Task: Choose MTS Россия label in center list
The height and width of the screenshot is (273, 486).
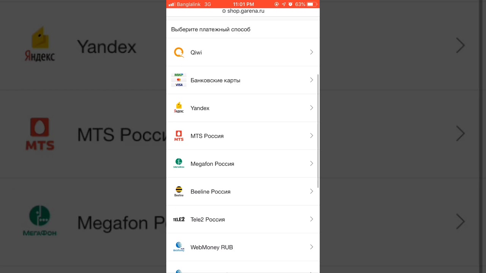Action: 207,136
